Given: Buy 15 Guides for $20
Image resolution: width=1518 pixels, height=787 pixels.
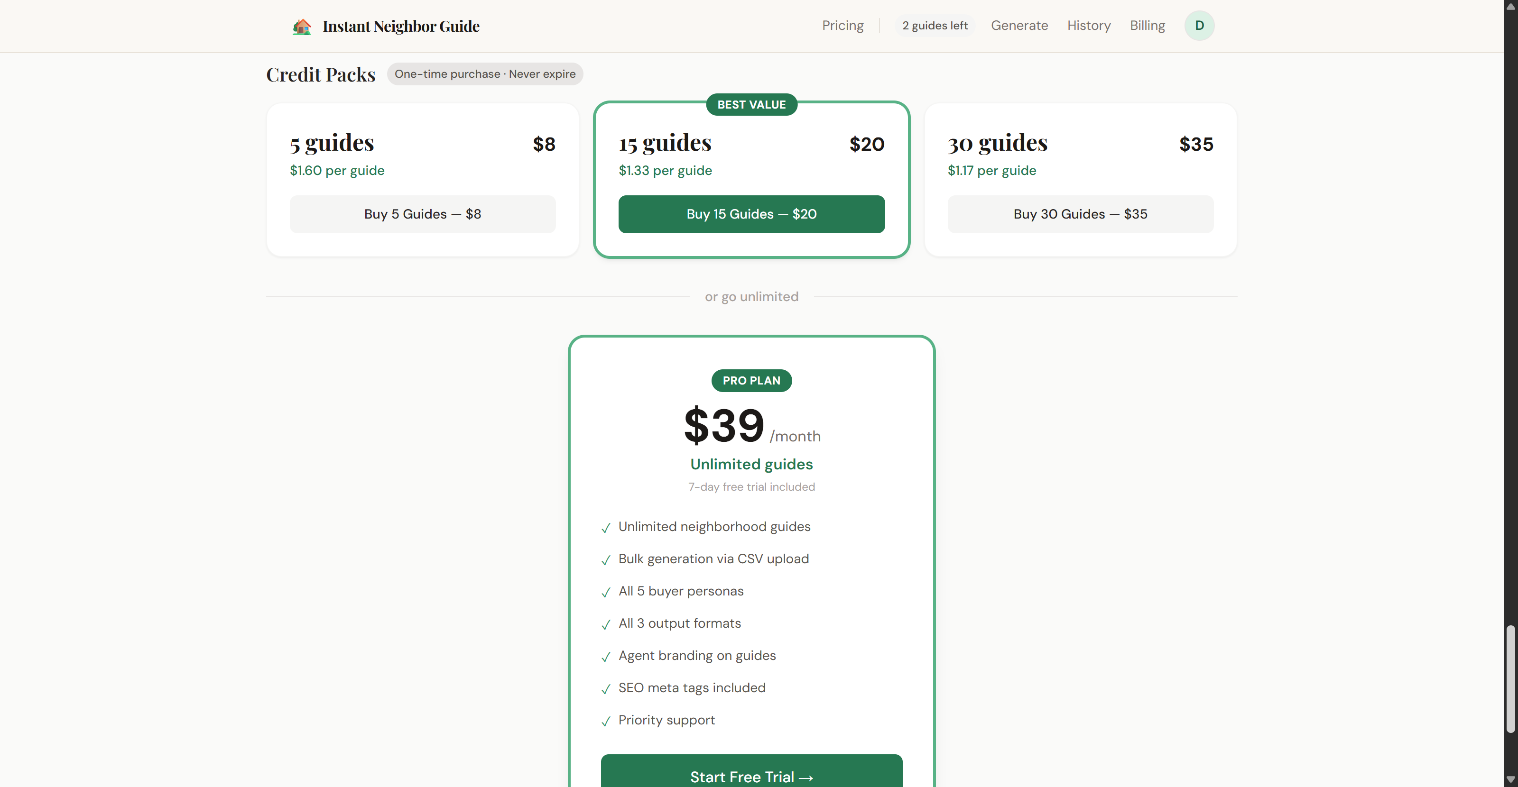Looking at the screenshot, I should [x=751, y=214].
